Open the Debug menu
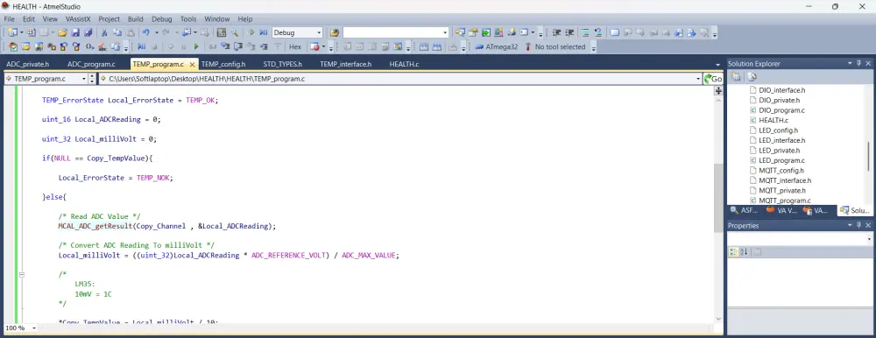This screenshot has height=338, width=876. (162, 19)
